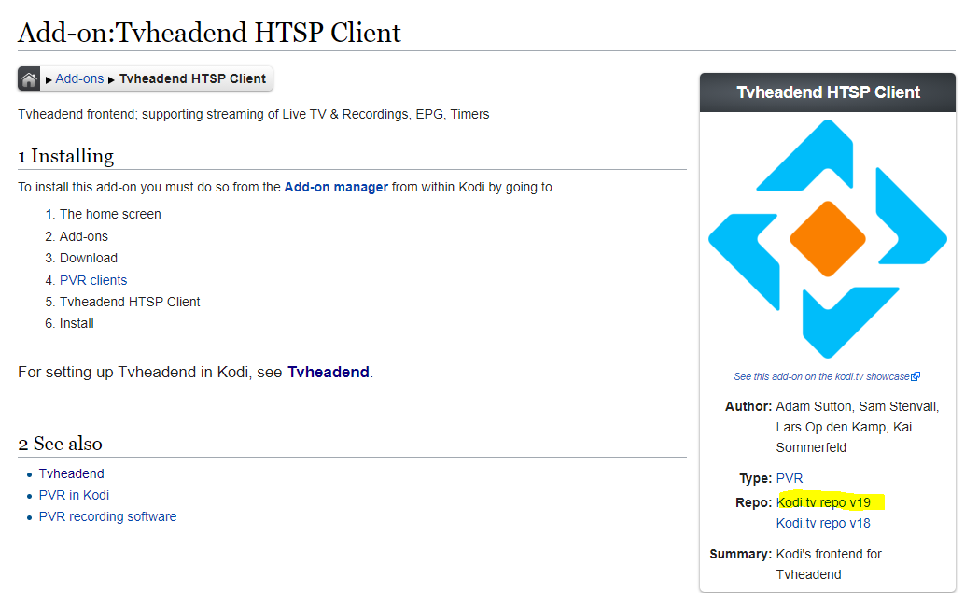Open the Kodi.tv repo v19 link
The width and height of the screenshot is (965, 593).
pyautogui.click(x=823, y=502)
